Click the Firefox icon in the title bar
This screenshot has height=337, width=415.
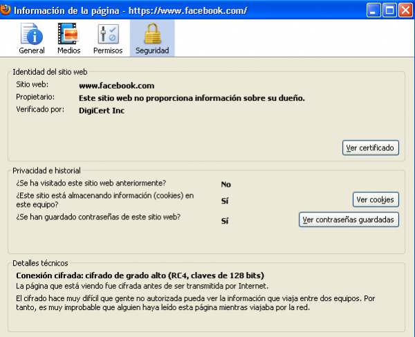7,10
